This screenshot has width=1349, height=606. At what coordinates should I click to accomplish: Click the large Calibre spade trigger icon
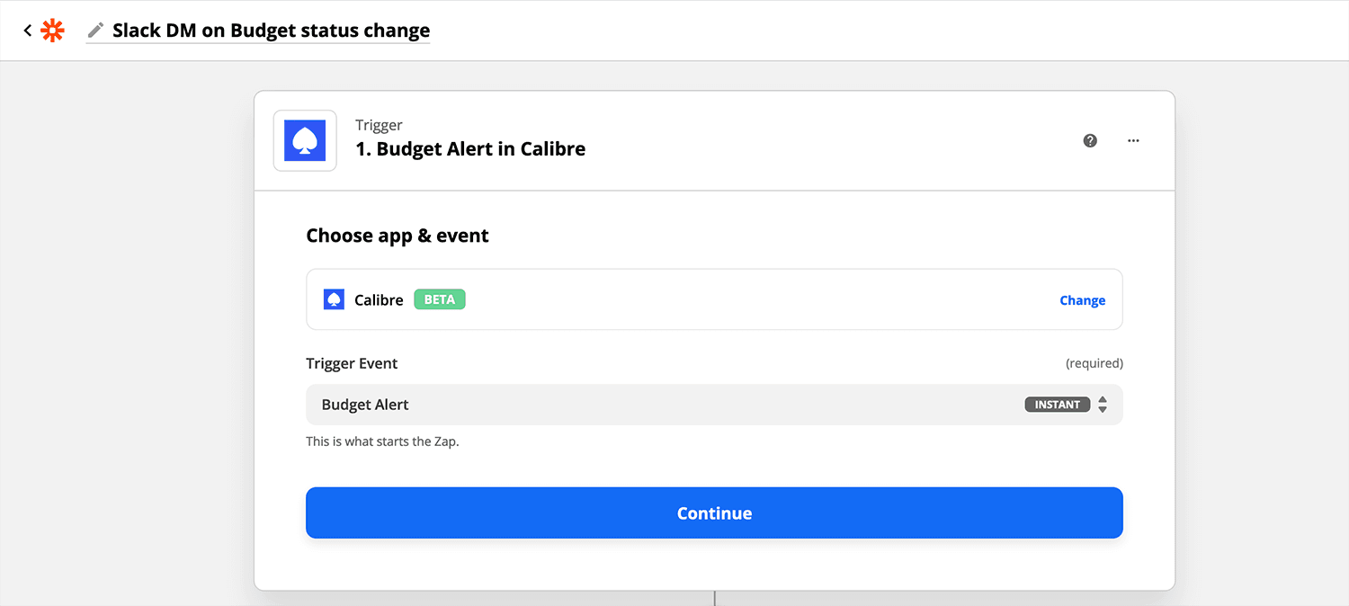[x=305, y=141]
